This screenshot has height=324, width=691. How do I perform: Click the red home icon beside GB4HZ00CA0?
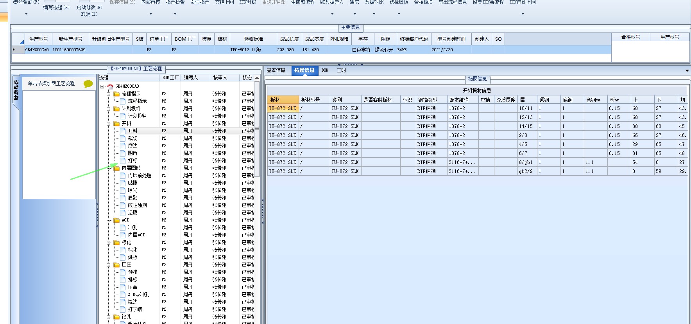[x=110, y=86]
